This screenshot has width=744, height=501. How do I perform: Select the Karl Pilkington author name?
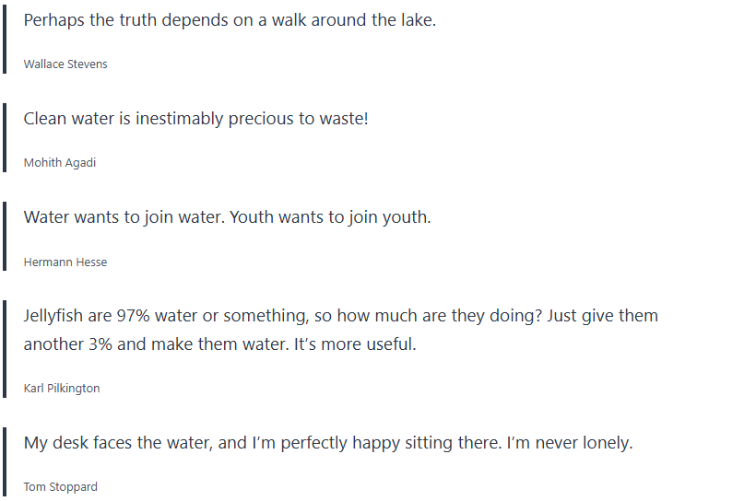[62, 389]
